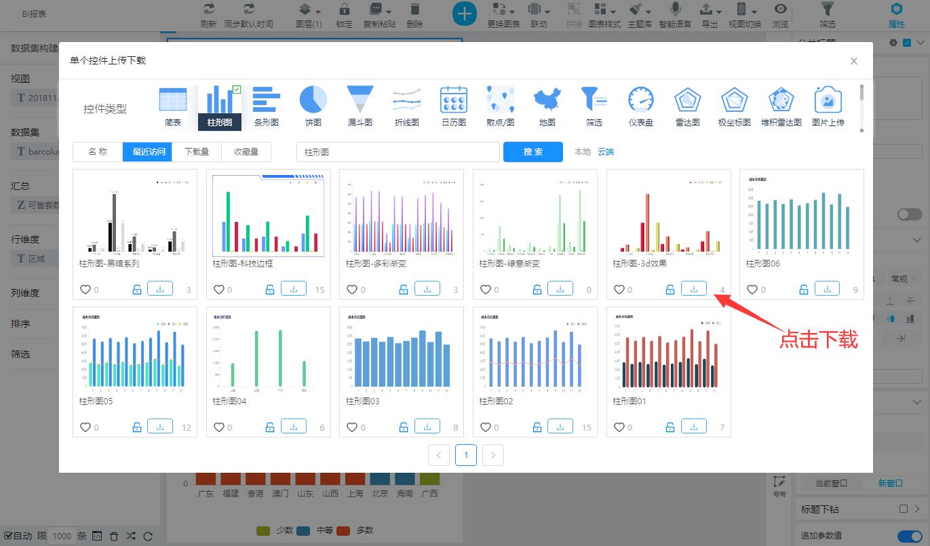Viewport: 930px width, 546px height.
Task: Sort templates by 收藏量 tab
Action: 246,152
